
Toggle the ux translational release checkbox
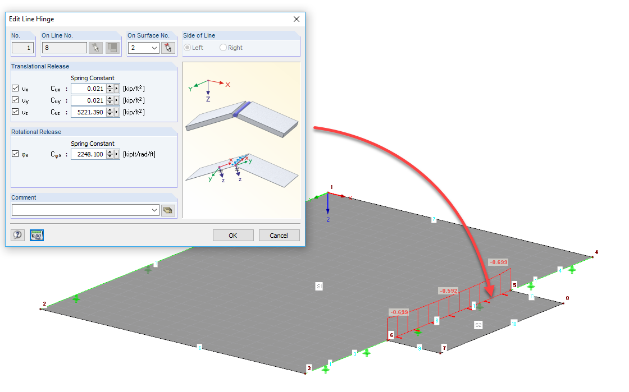tap(15, 88)
